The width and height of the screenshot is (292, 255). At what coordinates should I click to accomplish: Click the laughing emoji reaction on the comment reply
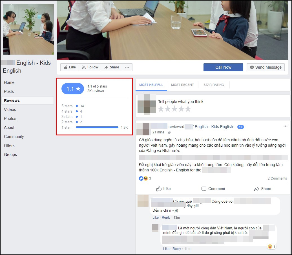(x=270, y=246)
